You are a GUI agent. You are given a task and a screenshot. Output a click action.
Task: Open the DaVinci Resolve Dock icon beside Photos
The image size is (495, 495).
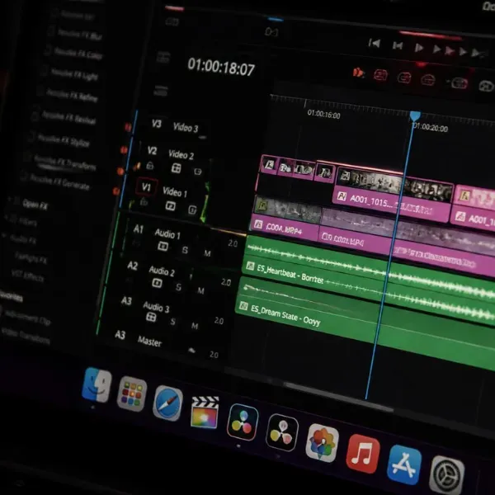pos(282,432)
